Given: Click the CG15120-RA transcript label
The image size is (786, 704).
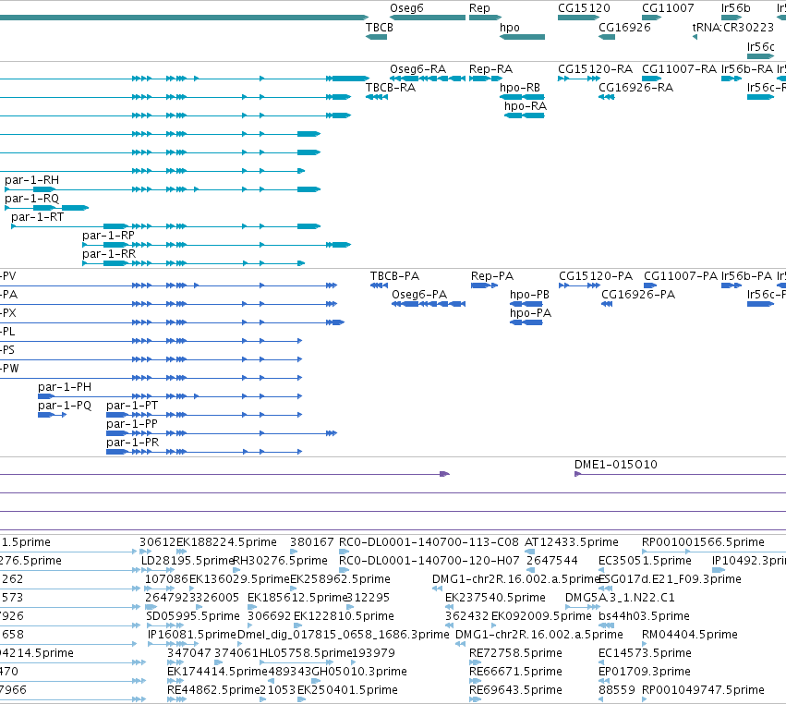Looking at the screenshot, I should [595, 68].
